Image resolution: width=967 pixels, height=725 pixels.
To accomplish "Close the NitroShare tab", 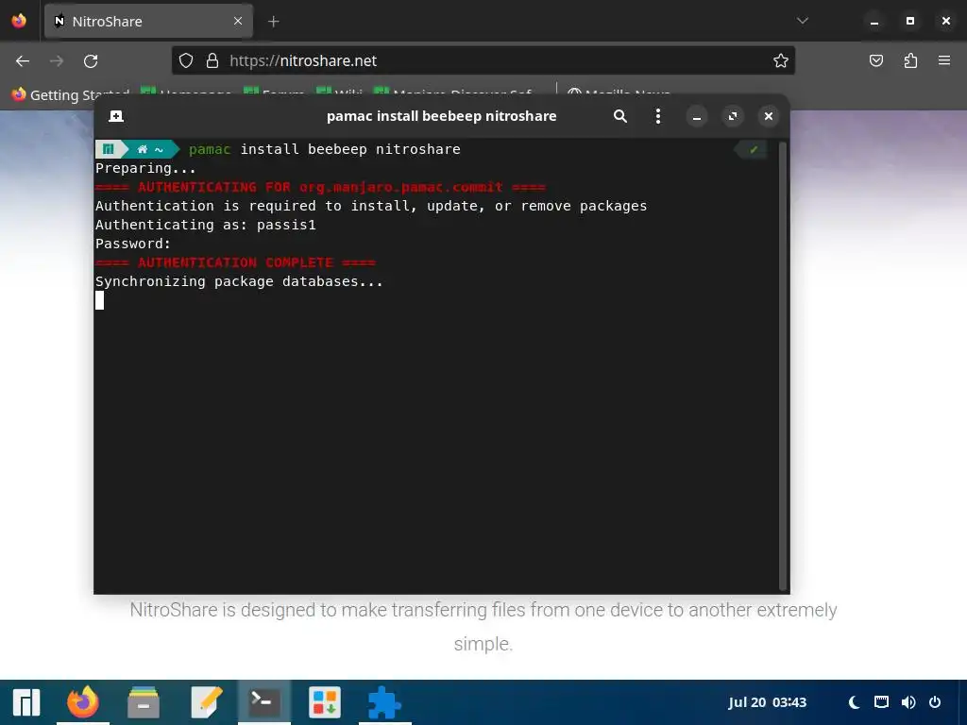I will coord(238,22).
